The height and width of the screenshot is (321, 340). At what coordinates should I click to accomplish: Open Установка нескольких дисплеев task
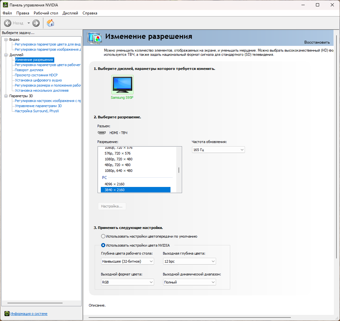coord(42,90)
